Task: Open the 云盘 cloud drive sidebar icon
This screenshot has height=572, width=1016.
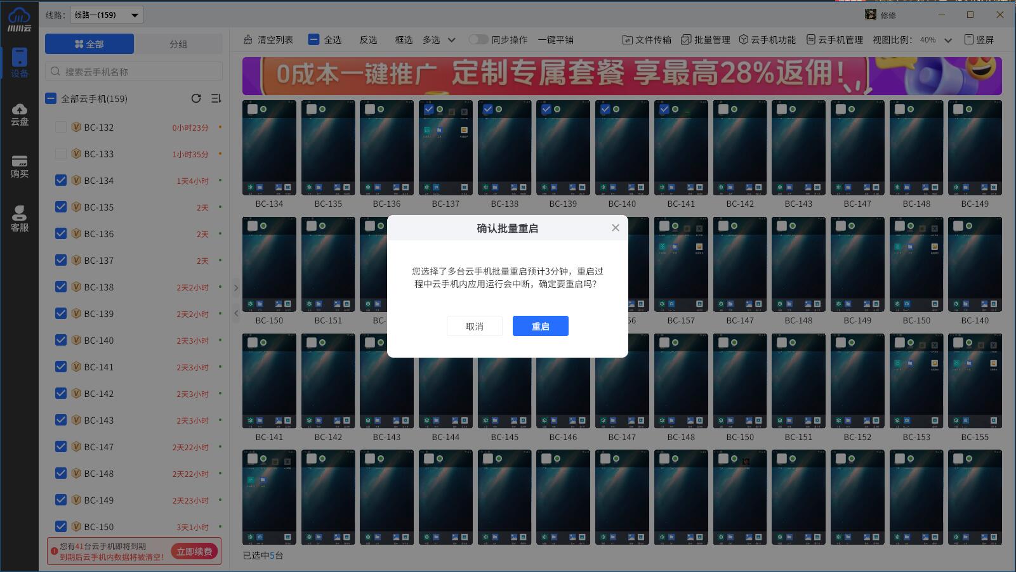Action: [20, 114]
